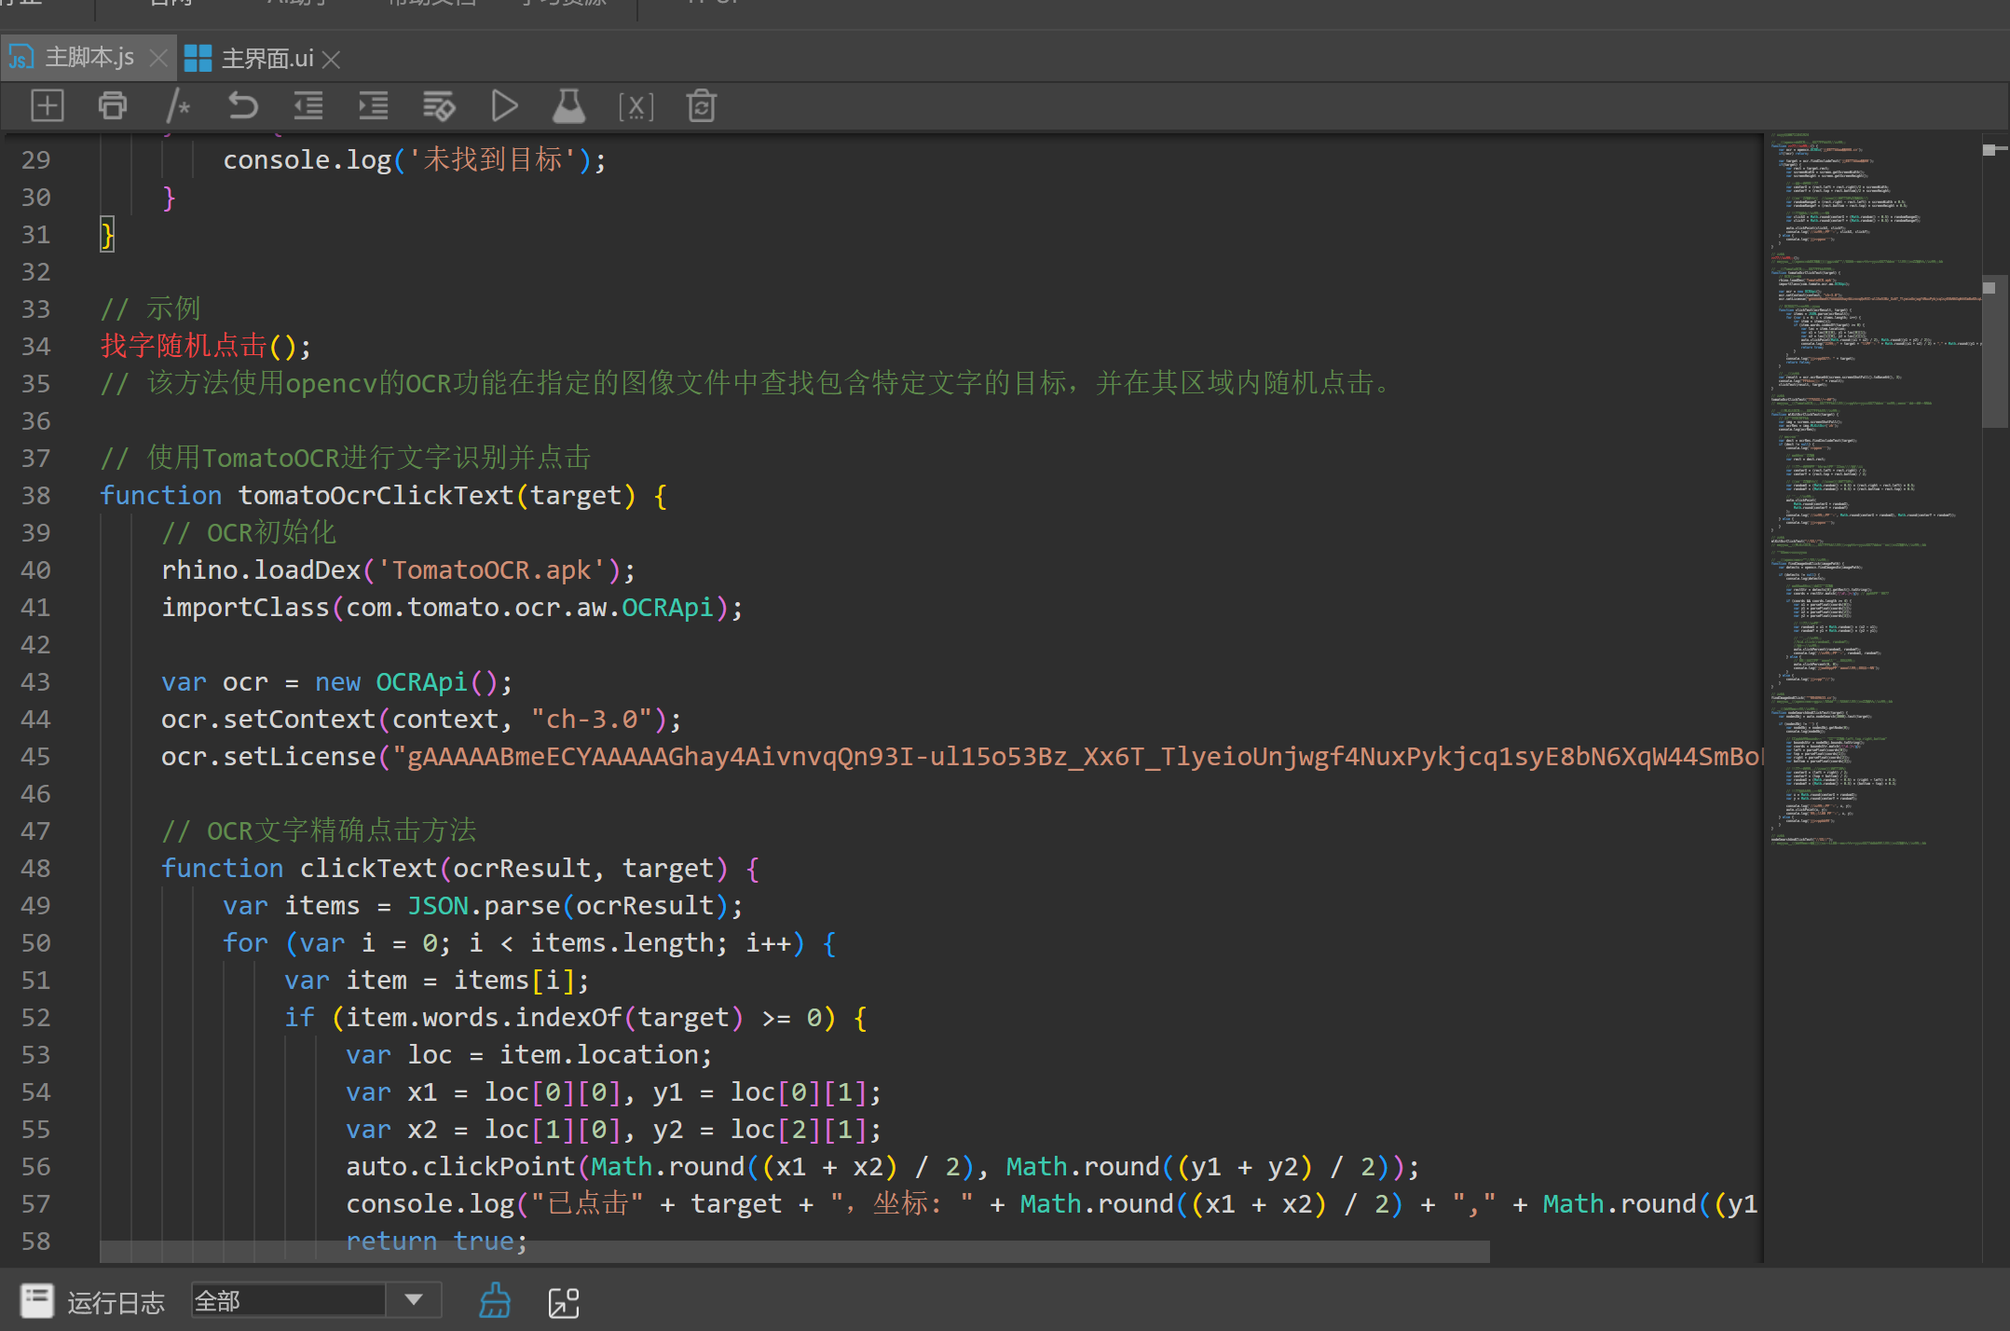This screenshot has height=1331, width=2010.
Task: Click the format code eraser icon
Action: point(439,105)
